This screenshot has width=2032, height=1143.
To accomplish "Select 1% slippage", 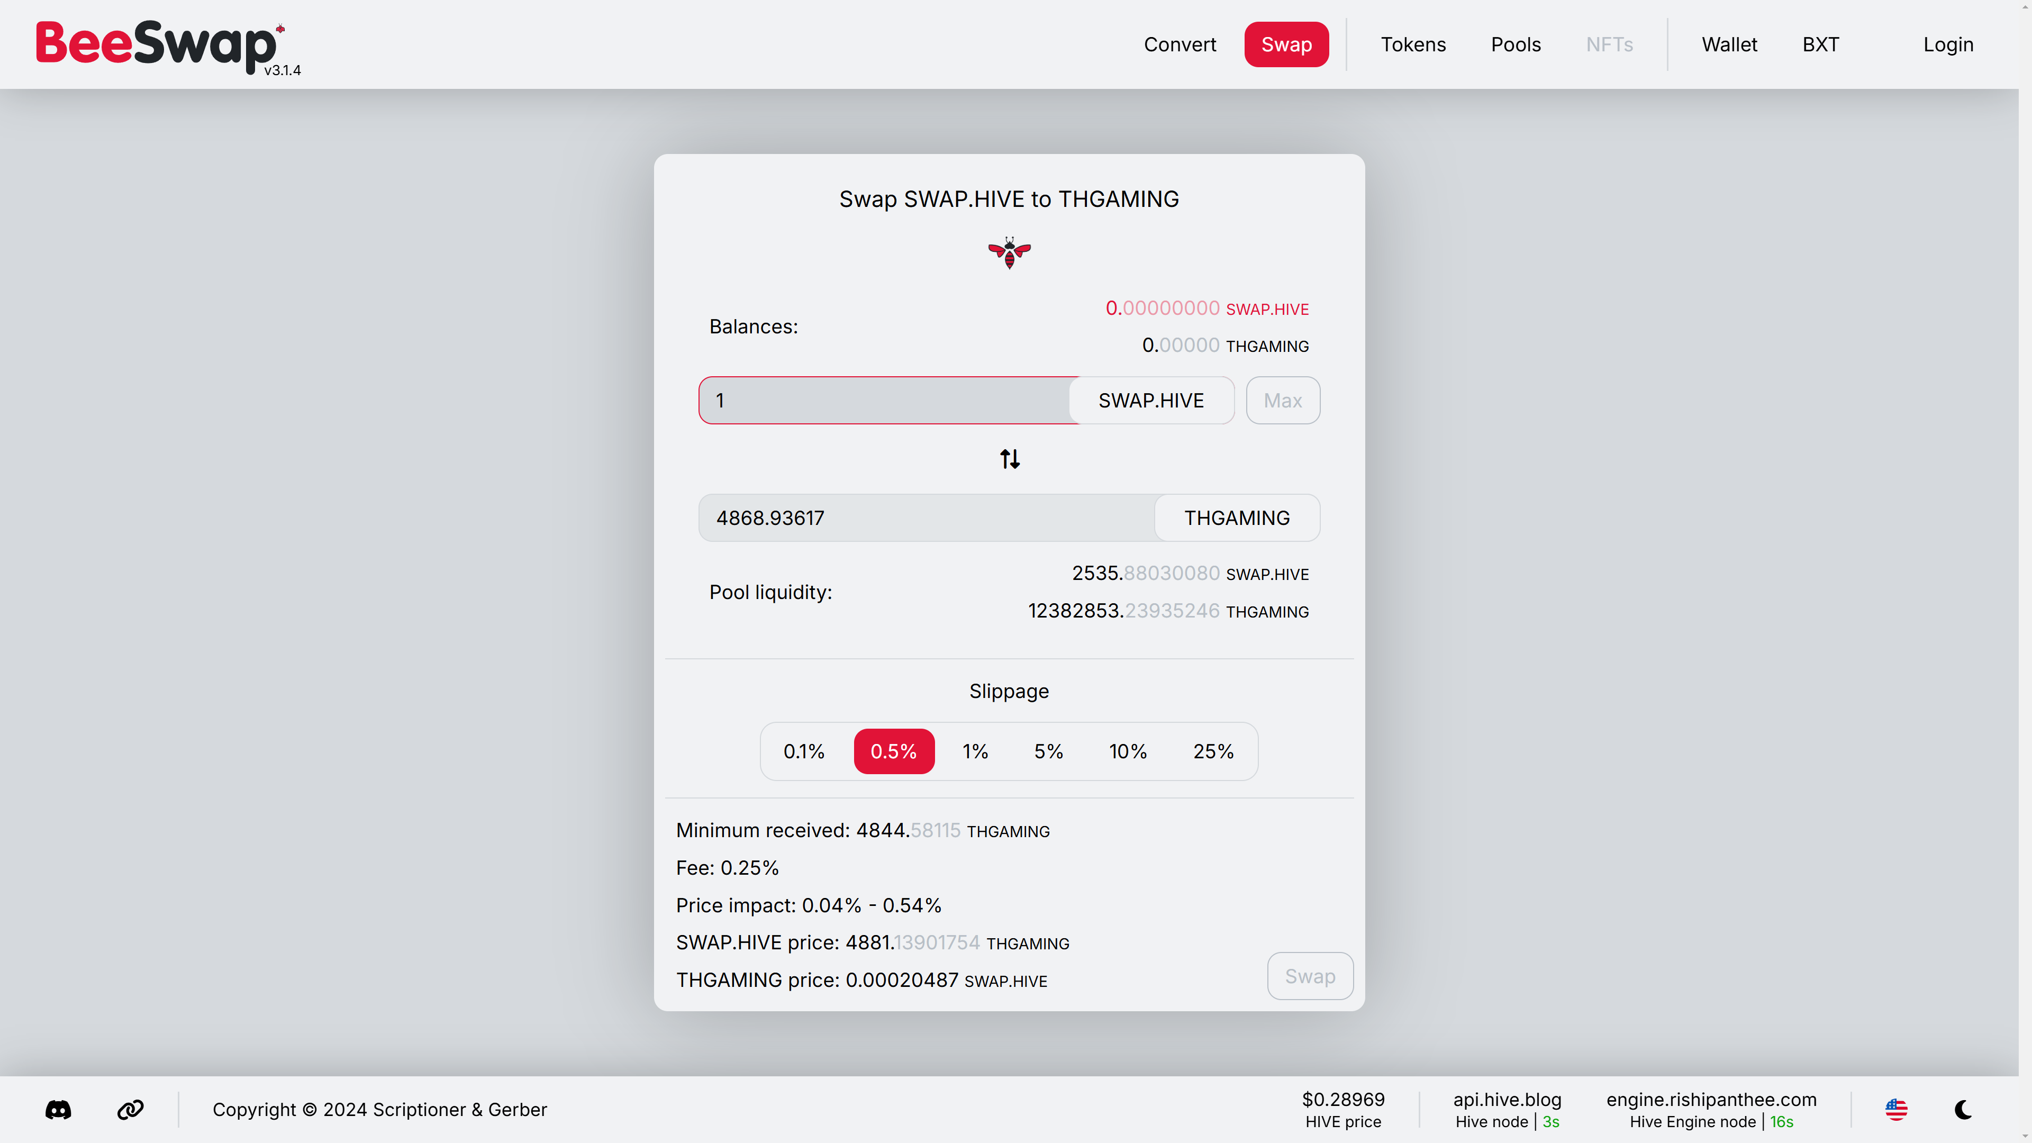I will [975, 751].
